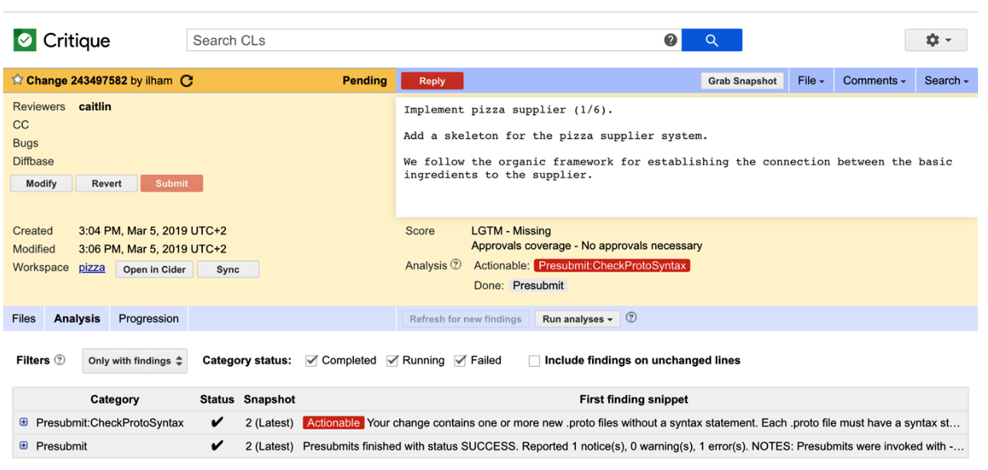988x470 pixels.
Task: Click the LGTM - Missing score text
Action: pyautogui.click(x=511, y=230)
